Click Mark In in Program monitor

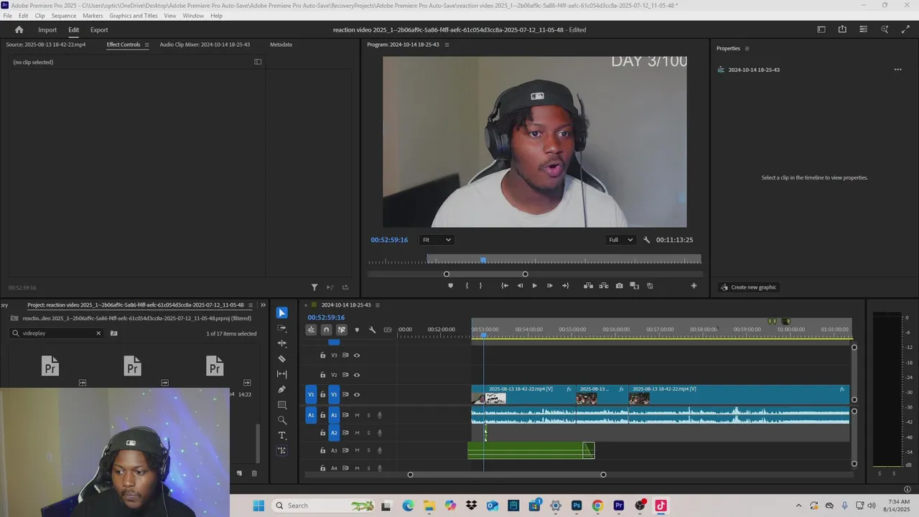pos(467,286)
